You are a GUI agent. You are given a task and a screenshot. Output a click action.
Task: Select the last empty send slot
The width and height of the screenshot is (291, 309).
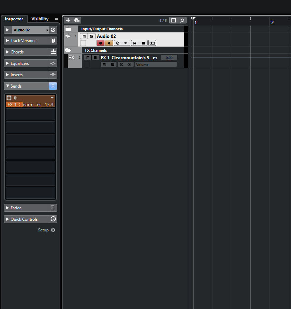(x=31, y=193)
